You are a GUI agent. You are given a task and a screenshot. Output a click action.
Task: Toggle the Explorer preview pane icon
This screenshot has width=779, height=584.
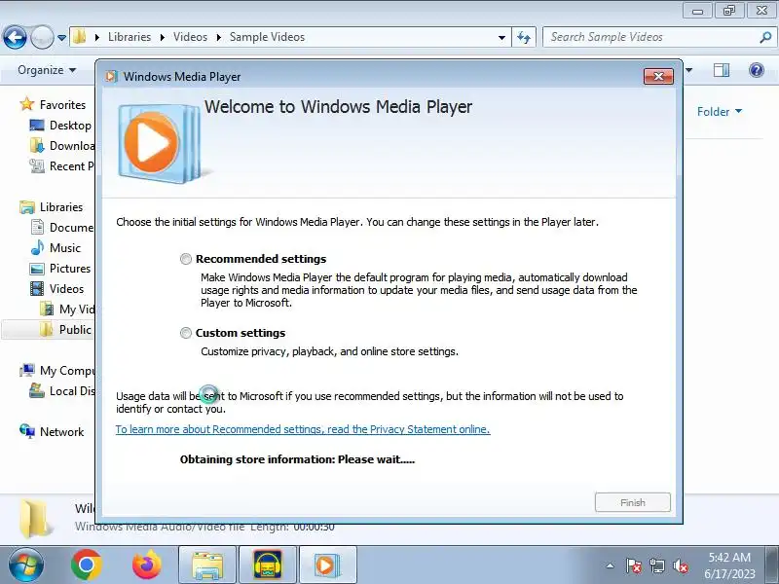pyautogui.click(x=721, y=70)
